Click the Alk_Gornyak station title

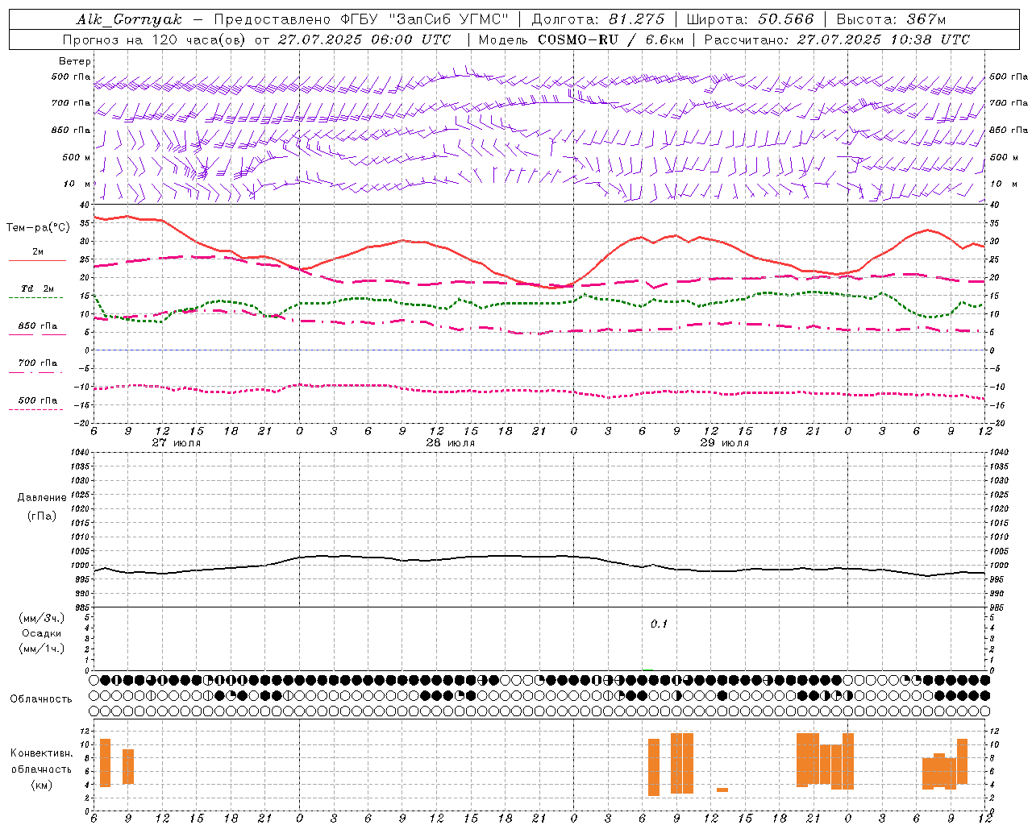click(129, 19)
